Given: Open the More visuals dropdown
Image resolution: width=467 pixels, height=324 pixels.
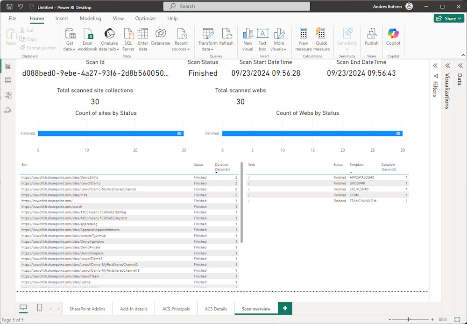Looking at the screenshot, I should [x=279, y=40].
